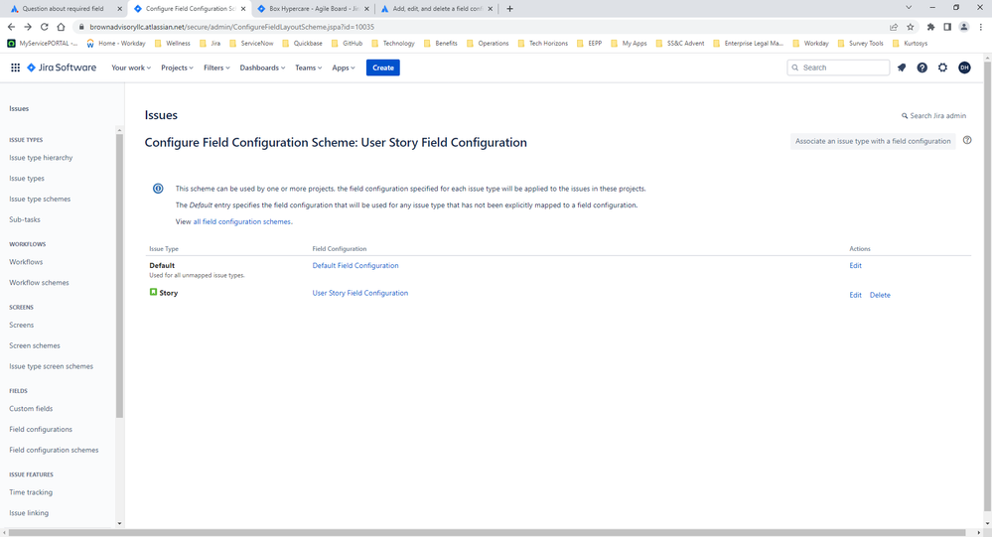Open the Chrome profile icon
Image resolution: width=992 pixels, height=537 pixels.
tap(964, 27)
